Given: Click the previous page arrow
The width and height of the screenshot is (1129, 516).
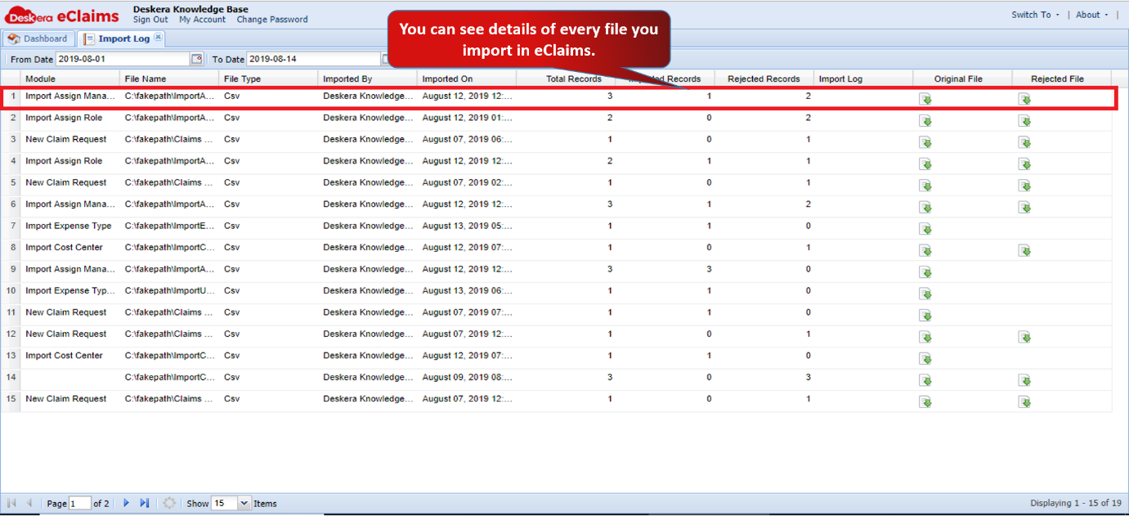Looking at the screenshot, I should 27,503.
